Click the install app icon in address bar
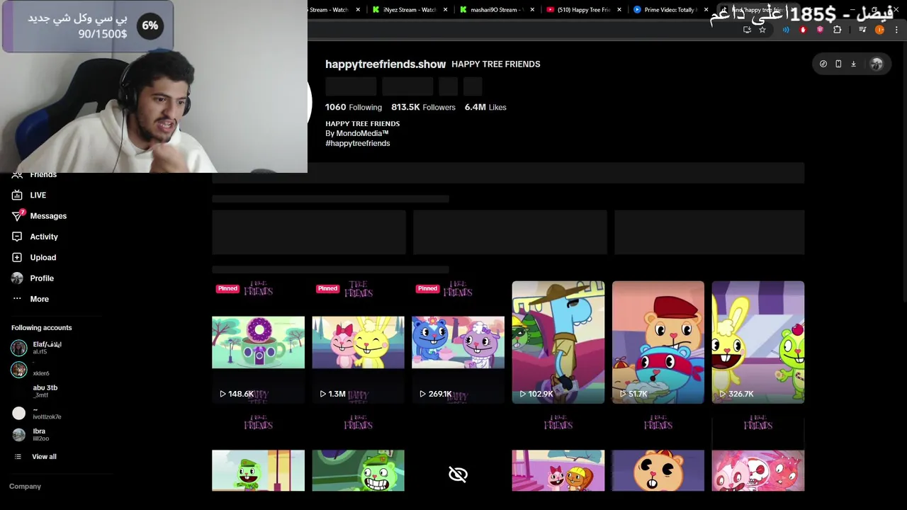 tap(747, 30)
